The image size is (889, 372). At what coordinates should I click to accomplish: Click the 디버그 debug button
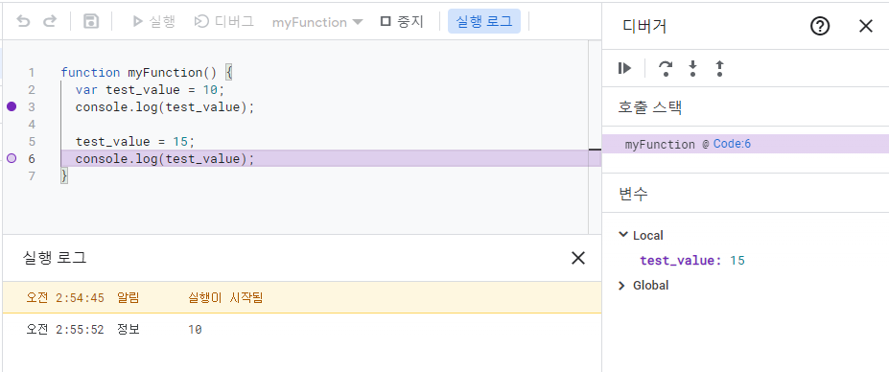(223, 21)
